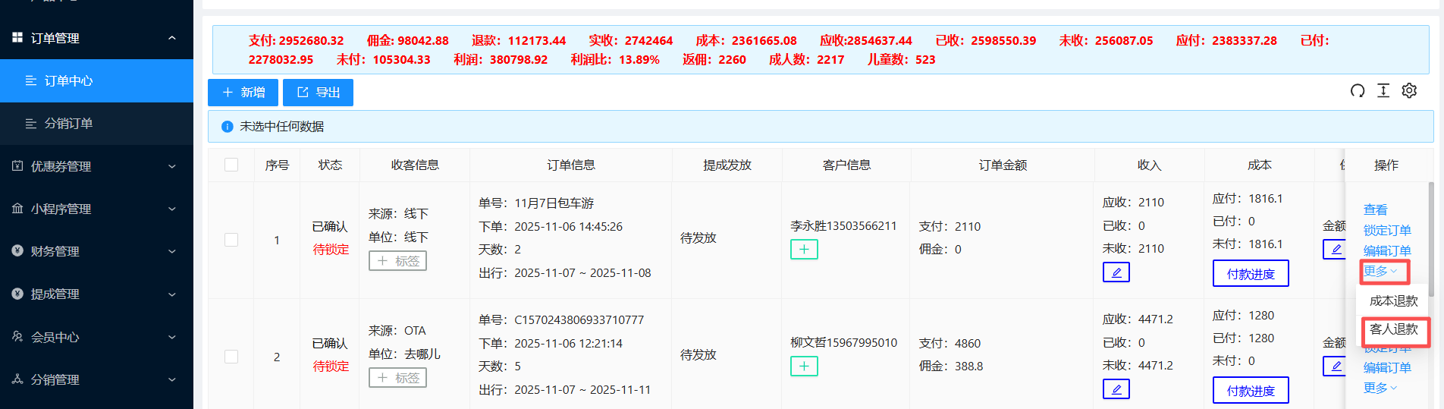Open table settings gear icon

[x=1409, y=91]
